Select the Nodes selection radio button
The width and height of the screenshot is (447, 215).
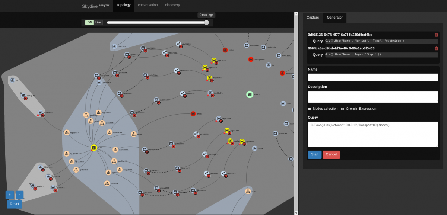click(309, 109)
